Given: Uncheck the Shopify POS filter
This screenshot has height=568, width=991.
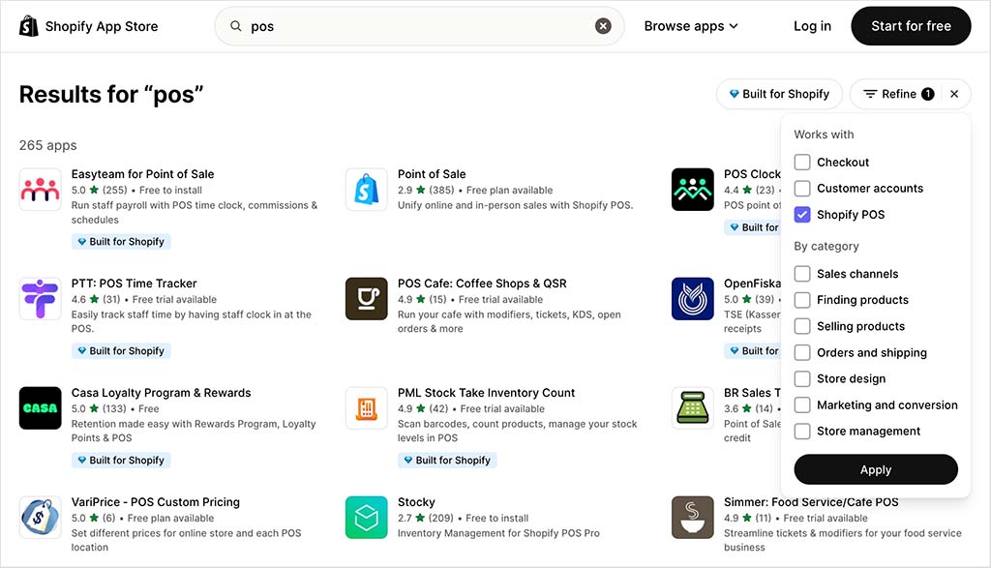Looking at the screenshot, I should pyautogui.click(x=802, y=214).
